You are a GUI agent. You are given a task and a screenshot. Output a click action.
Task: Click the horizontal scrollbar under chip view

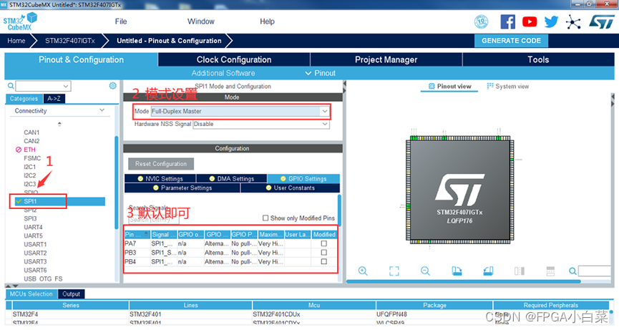click(x=464, y=281)
